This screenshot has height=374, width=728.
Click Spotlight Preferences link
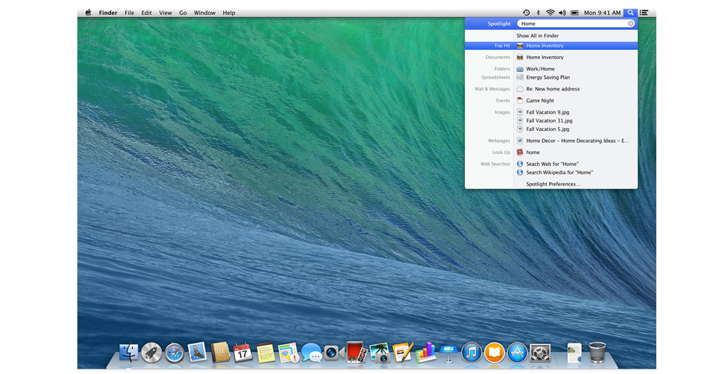[553, 184]
